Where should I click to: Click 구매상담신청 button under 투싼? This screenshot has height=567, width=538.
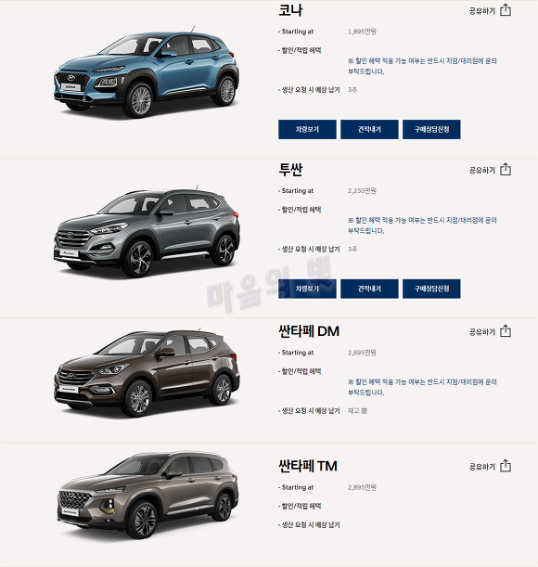pyautogui.click(x=431, y=289)
